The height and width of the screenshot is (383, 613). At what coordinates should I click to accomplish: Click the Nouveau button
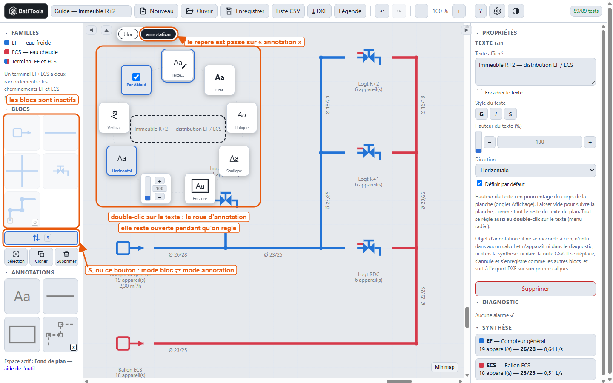point(157,11)
